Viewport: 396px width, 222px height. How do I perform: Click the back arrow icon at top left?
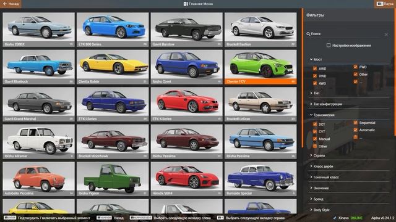[x=4, y=4]
